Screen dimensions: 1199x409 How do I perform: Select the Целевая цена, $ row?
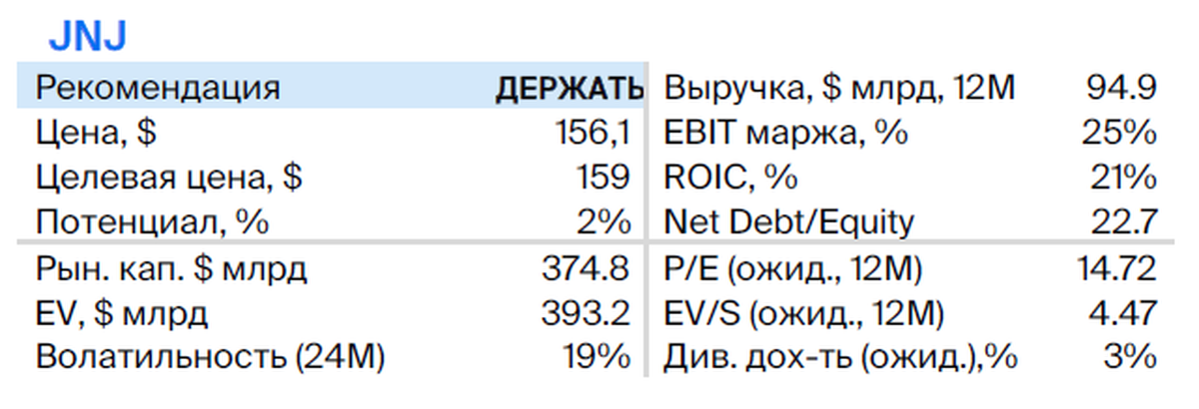point(332,178)
